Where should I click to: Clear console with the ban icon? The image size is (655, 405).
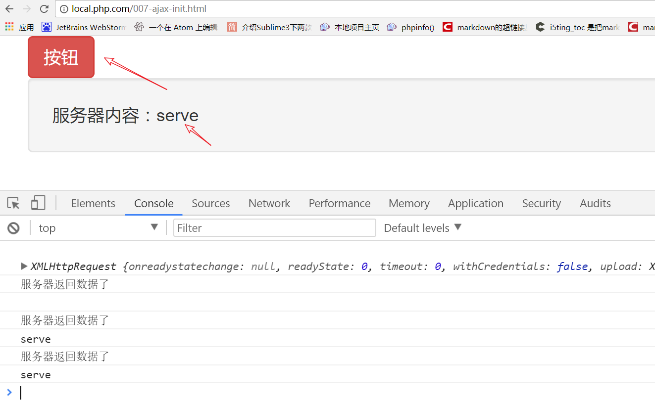coord(13,228)
